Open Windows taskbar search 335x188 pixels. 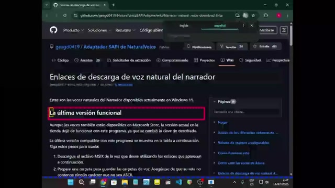(x=82, y=182)
